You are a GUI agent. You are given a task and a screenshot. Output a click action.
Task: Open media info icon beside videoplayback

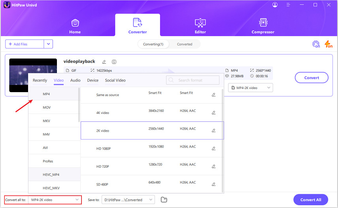(x=114, y=62)
